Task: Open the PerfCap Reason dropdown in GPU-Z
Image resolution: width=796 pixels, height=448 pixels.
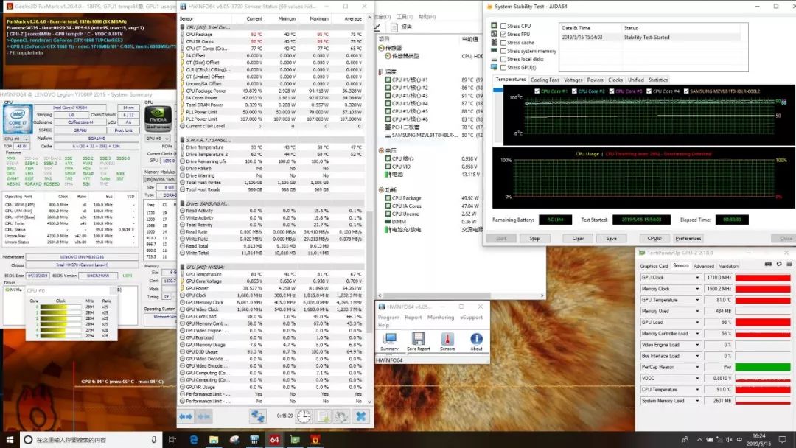Action: (x=698, y=367)
